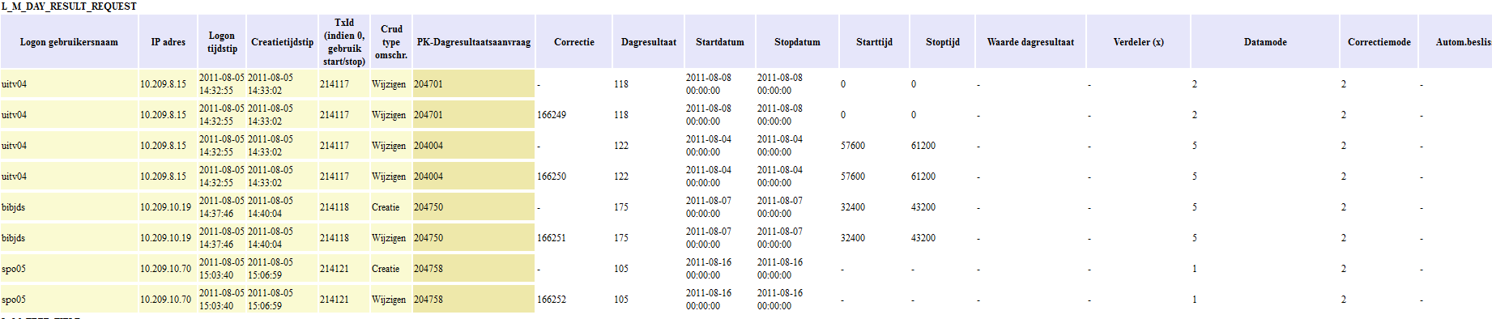This screenshot has width=1492, height=319.
Task: Select the 'Creatietijdstip' column header
Action: (282, 42)
